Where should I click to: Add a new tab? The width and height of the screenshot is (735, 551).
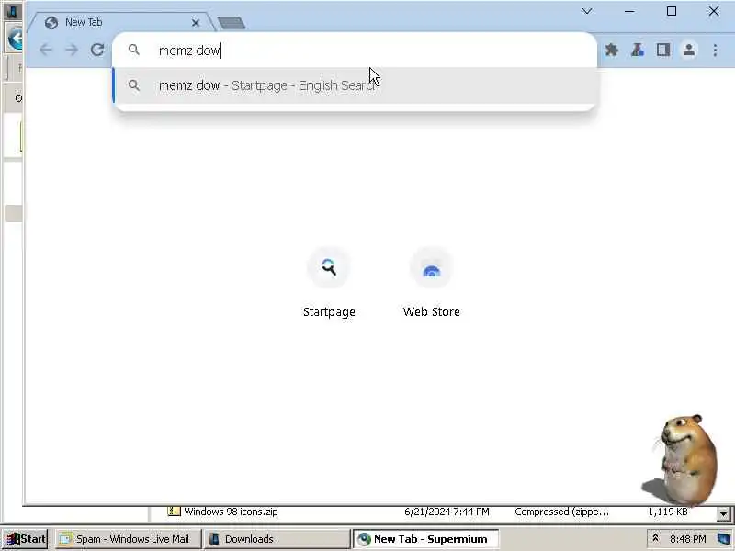coord(232,22)
